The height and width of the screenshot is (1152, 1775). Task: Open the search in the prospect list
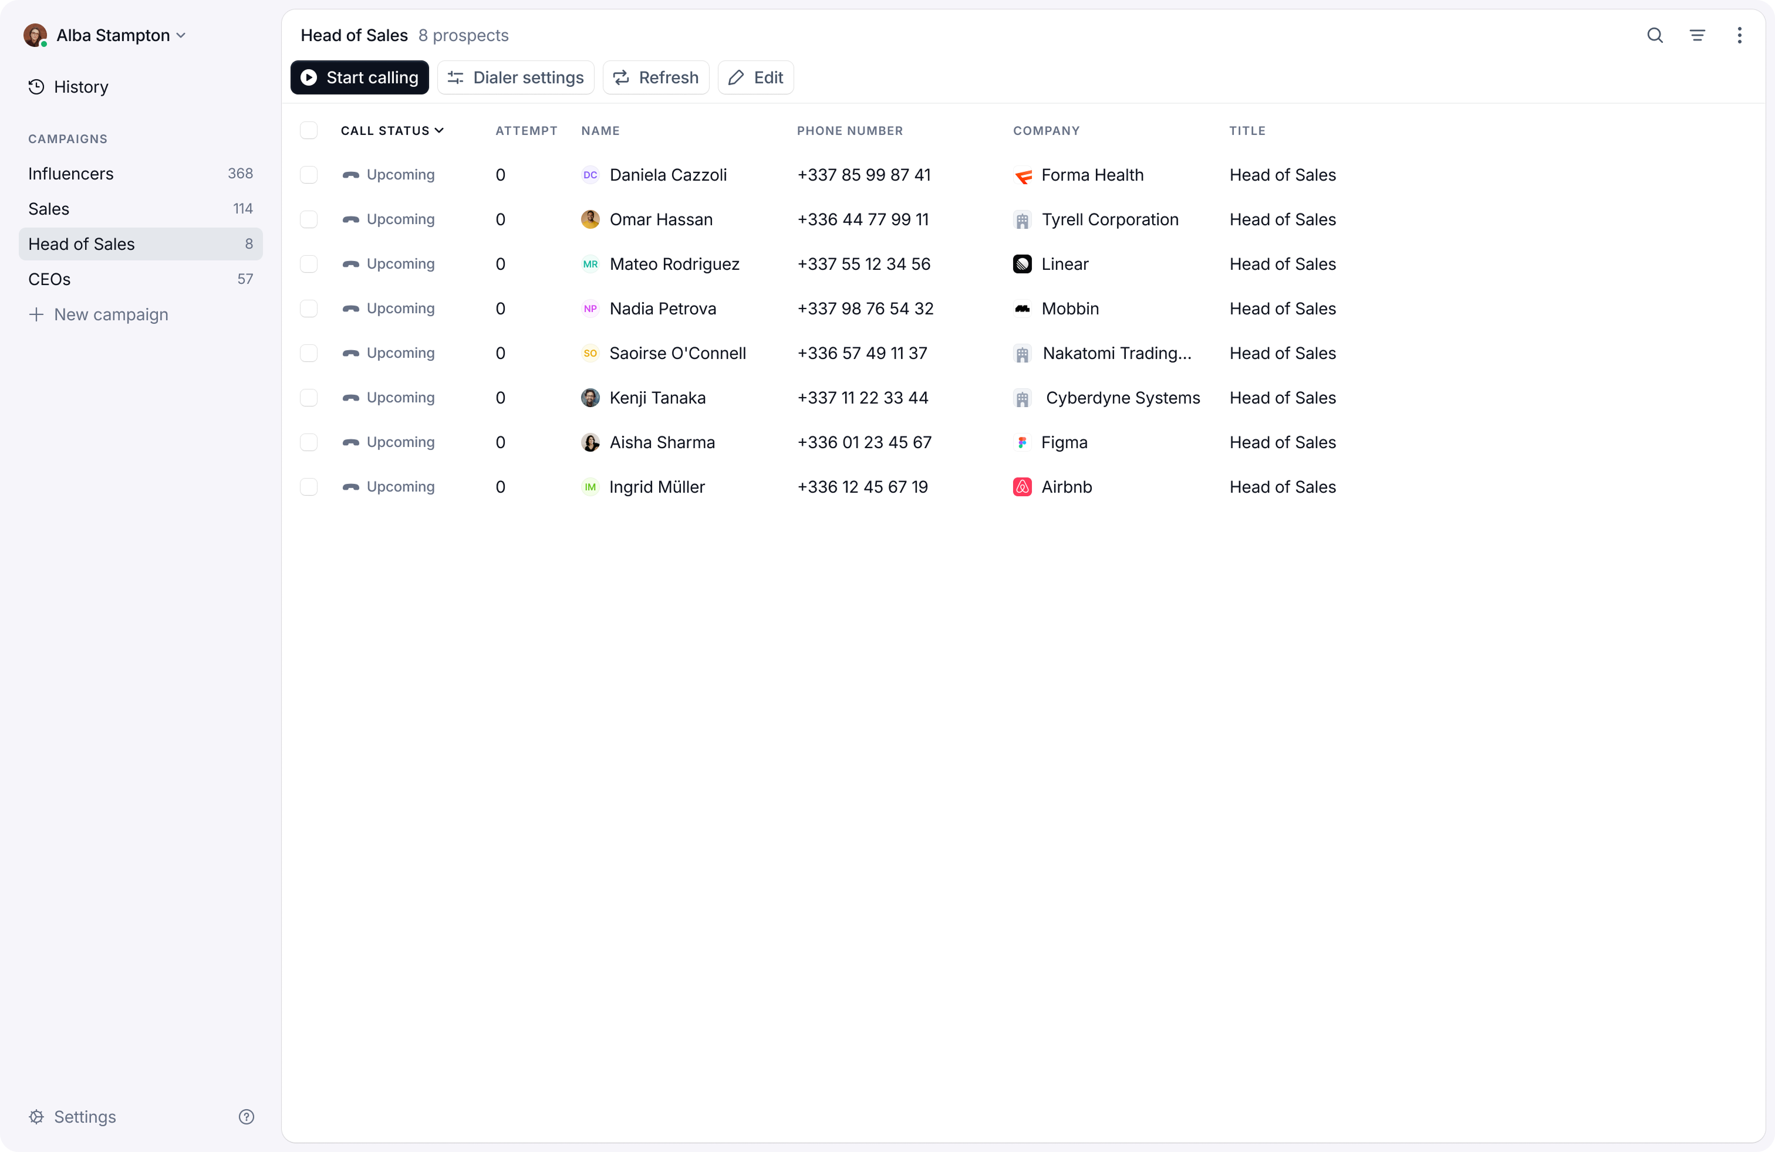(x=1656, y=35)
